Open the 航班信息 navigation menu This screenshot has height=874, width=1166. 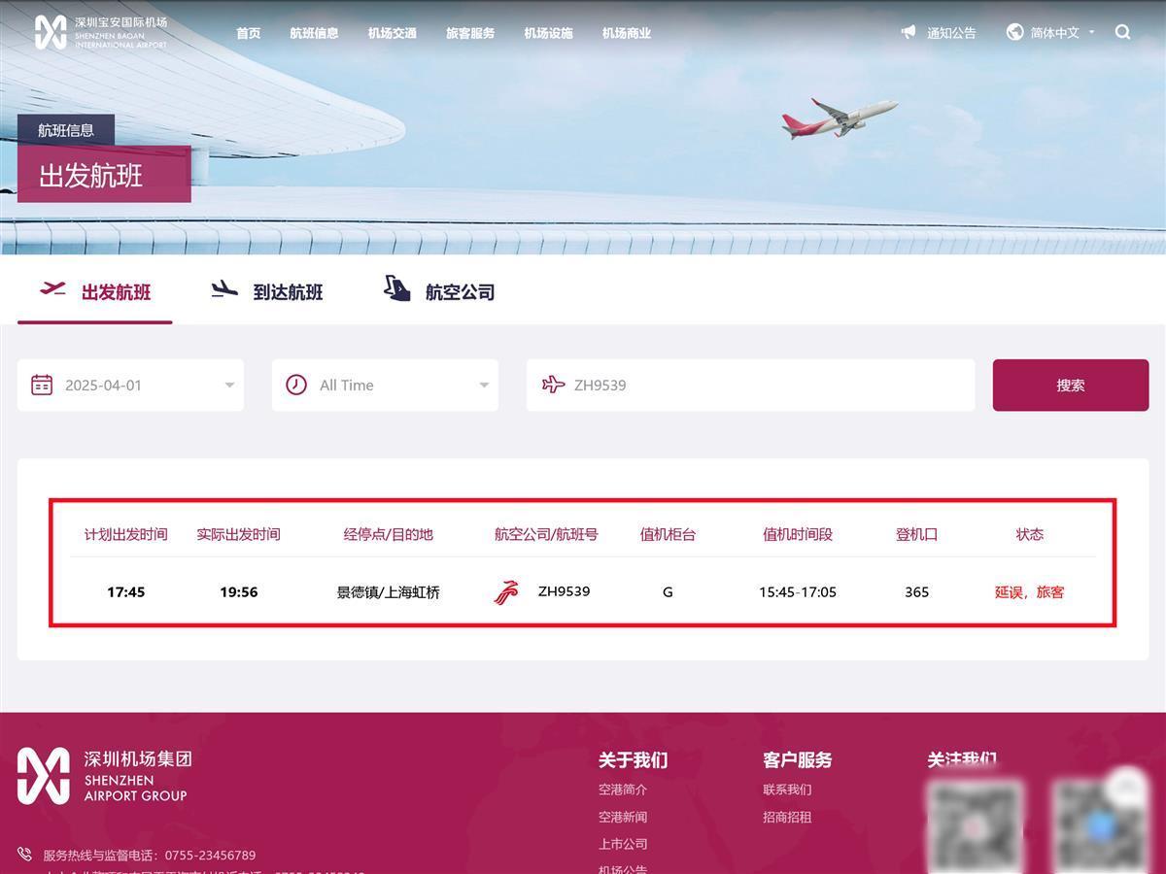(x=314, y=33)
